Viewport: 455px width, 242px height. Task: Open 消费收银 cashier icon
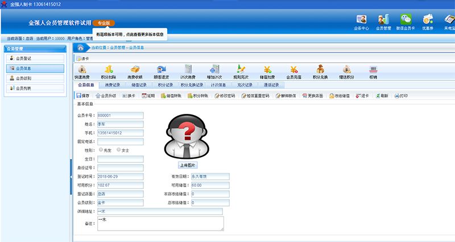tap(135, 72)
